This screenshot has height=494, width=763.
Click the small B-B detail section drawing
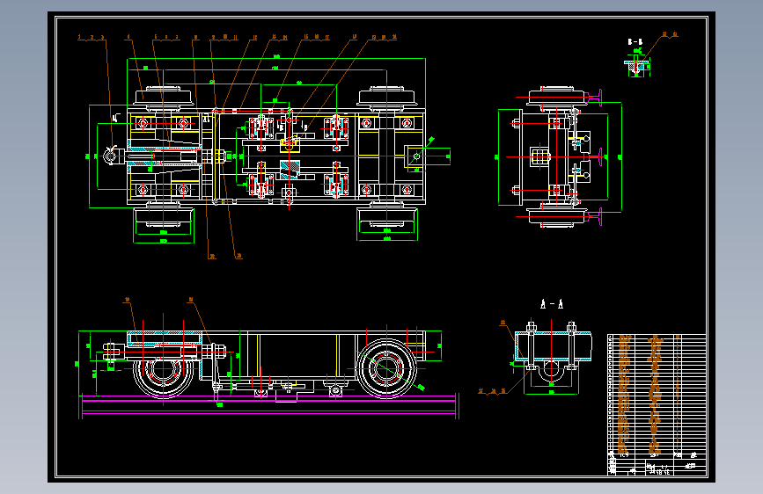[637, 65]
